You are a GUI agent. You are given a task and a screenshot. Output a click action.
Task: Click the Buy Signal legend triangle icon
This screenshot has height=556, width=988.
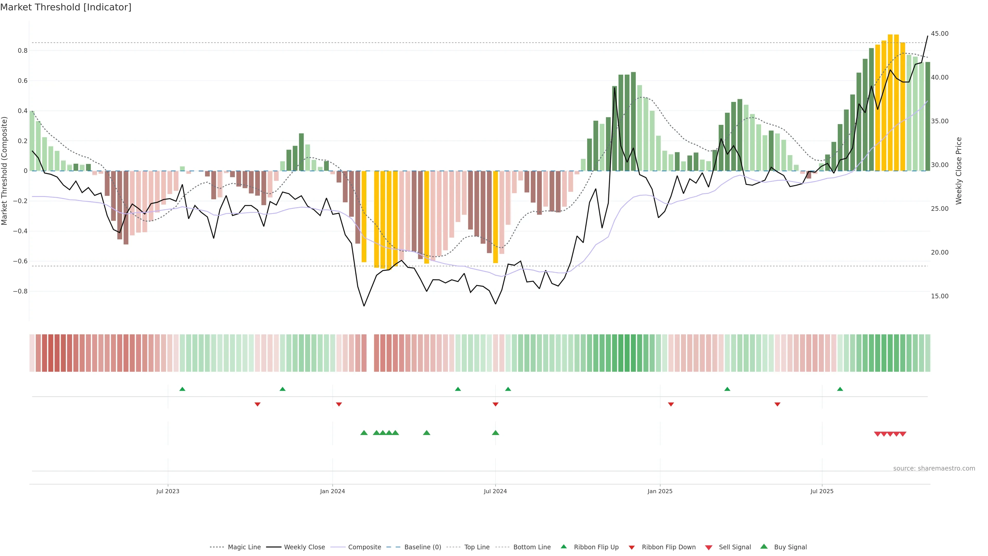click(764, 546)
